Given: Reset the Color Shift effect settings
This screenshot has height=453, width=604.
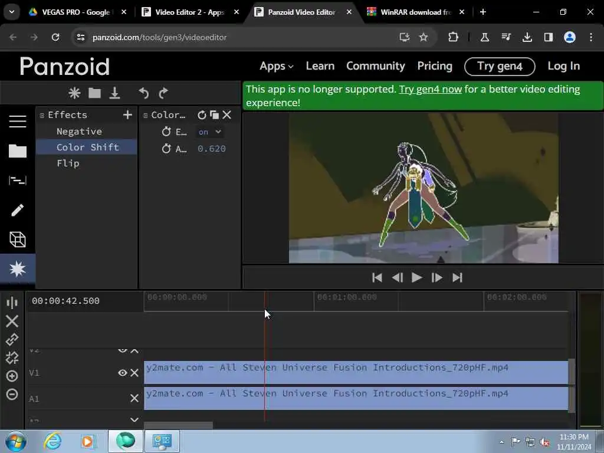Looking at the screenshot, I should click(x=202, y=115).
